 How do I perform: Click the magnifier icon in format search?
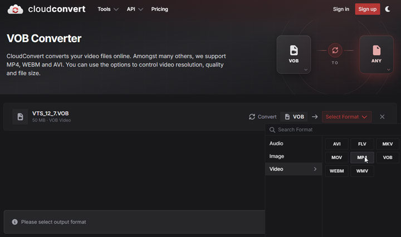(272, 130)
